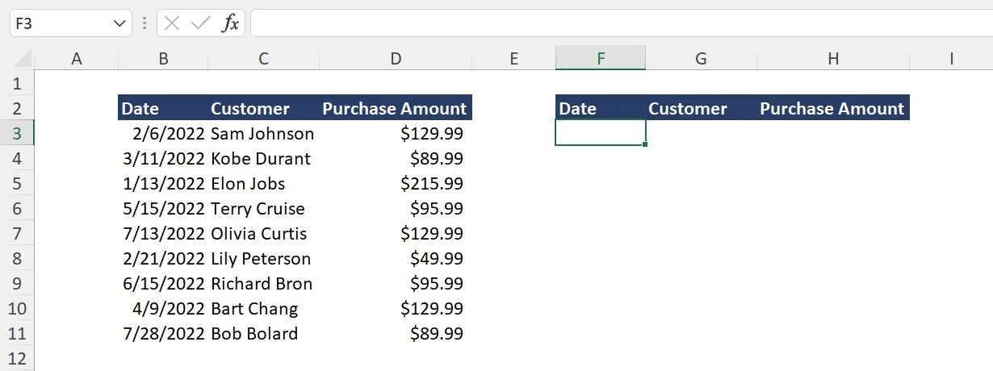993x371 pixels.
Task: Click the Customer header in column G
Action: click(688, 108)
